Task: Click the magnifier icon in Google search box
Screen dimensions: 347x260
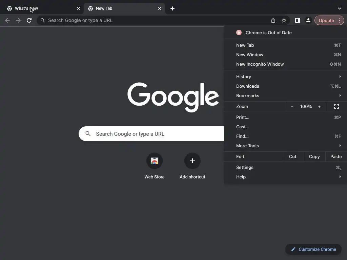Action: pos(88,133)
